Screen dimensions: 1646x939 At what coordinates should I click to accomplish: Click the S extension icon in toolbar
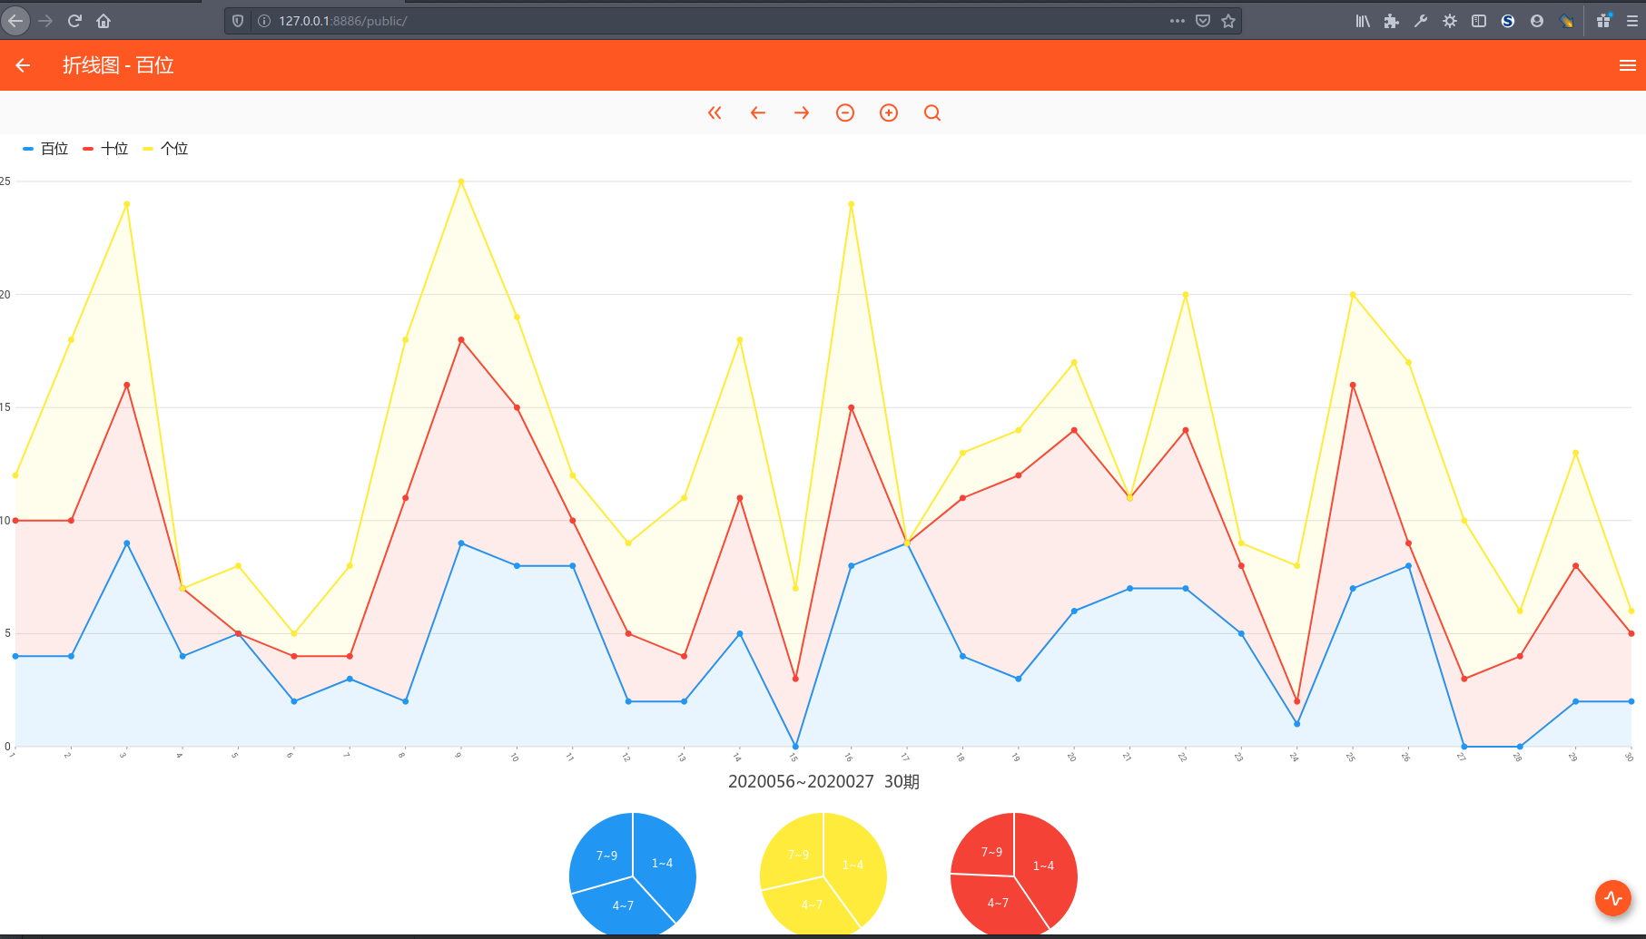point(1508,21)
